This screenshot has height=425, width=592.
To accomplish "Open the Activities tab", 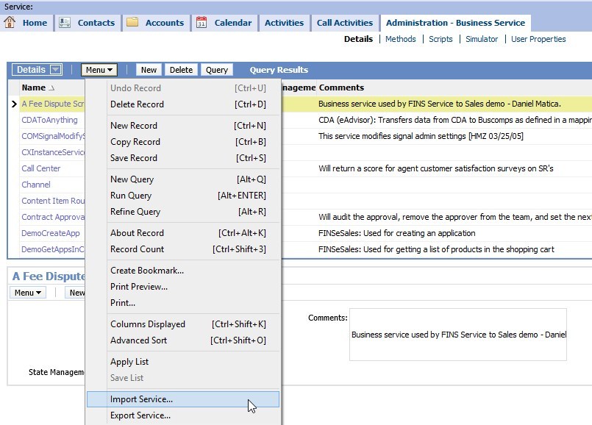I will (x=284, y=23).
